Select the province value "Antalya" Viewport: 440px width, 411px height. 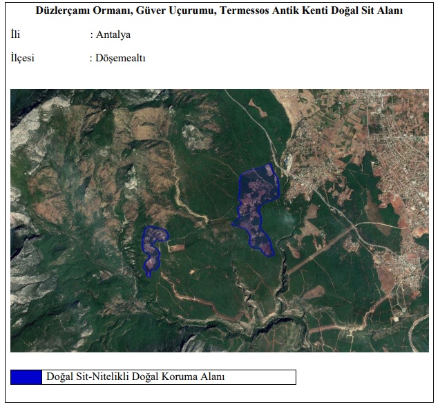coord(113,34)
